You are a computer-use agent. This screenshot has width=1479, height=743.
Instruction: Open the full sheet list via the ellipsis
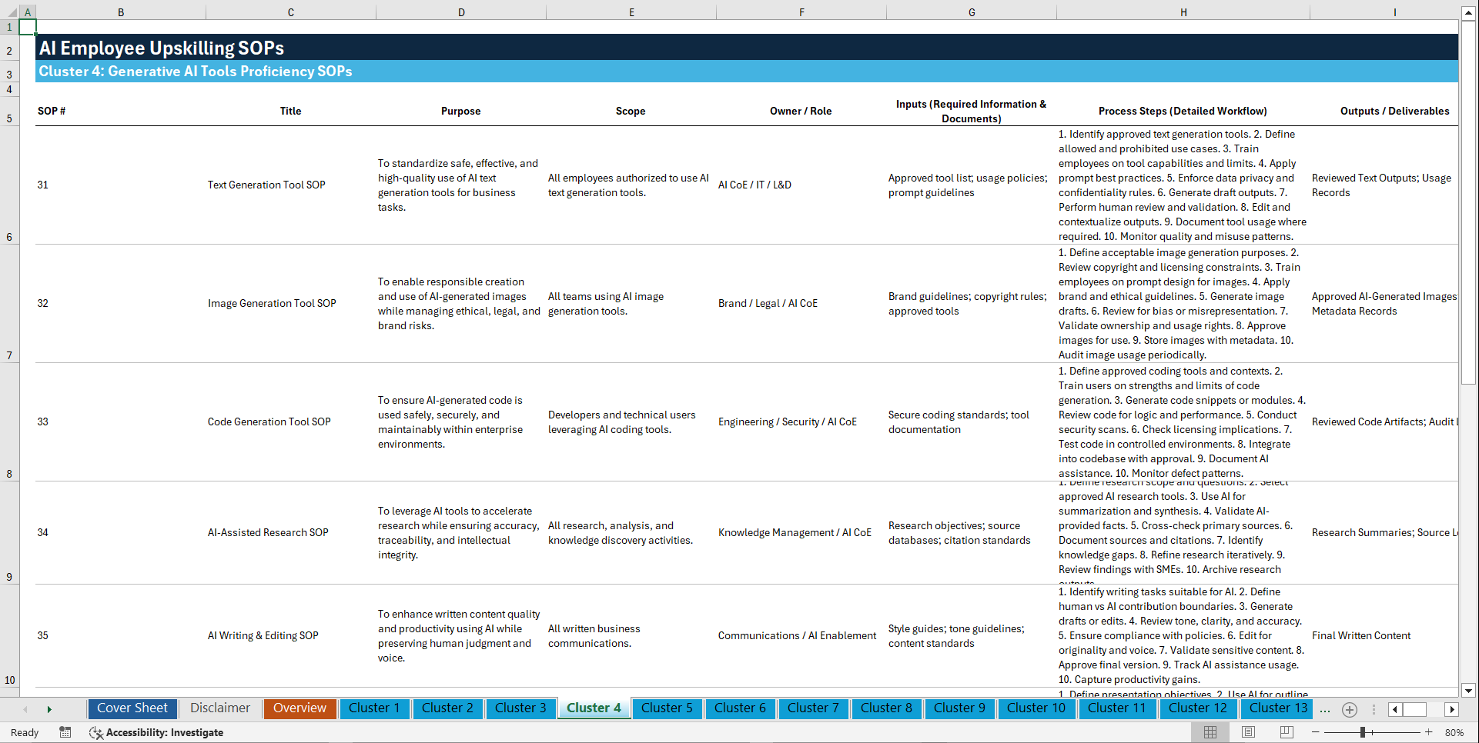(1325, 709)
